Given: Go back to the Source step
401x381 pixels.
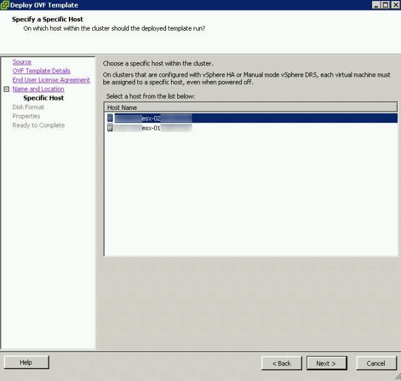Looking at the screenshot, I should [x=22, y=62].
